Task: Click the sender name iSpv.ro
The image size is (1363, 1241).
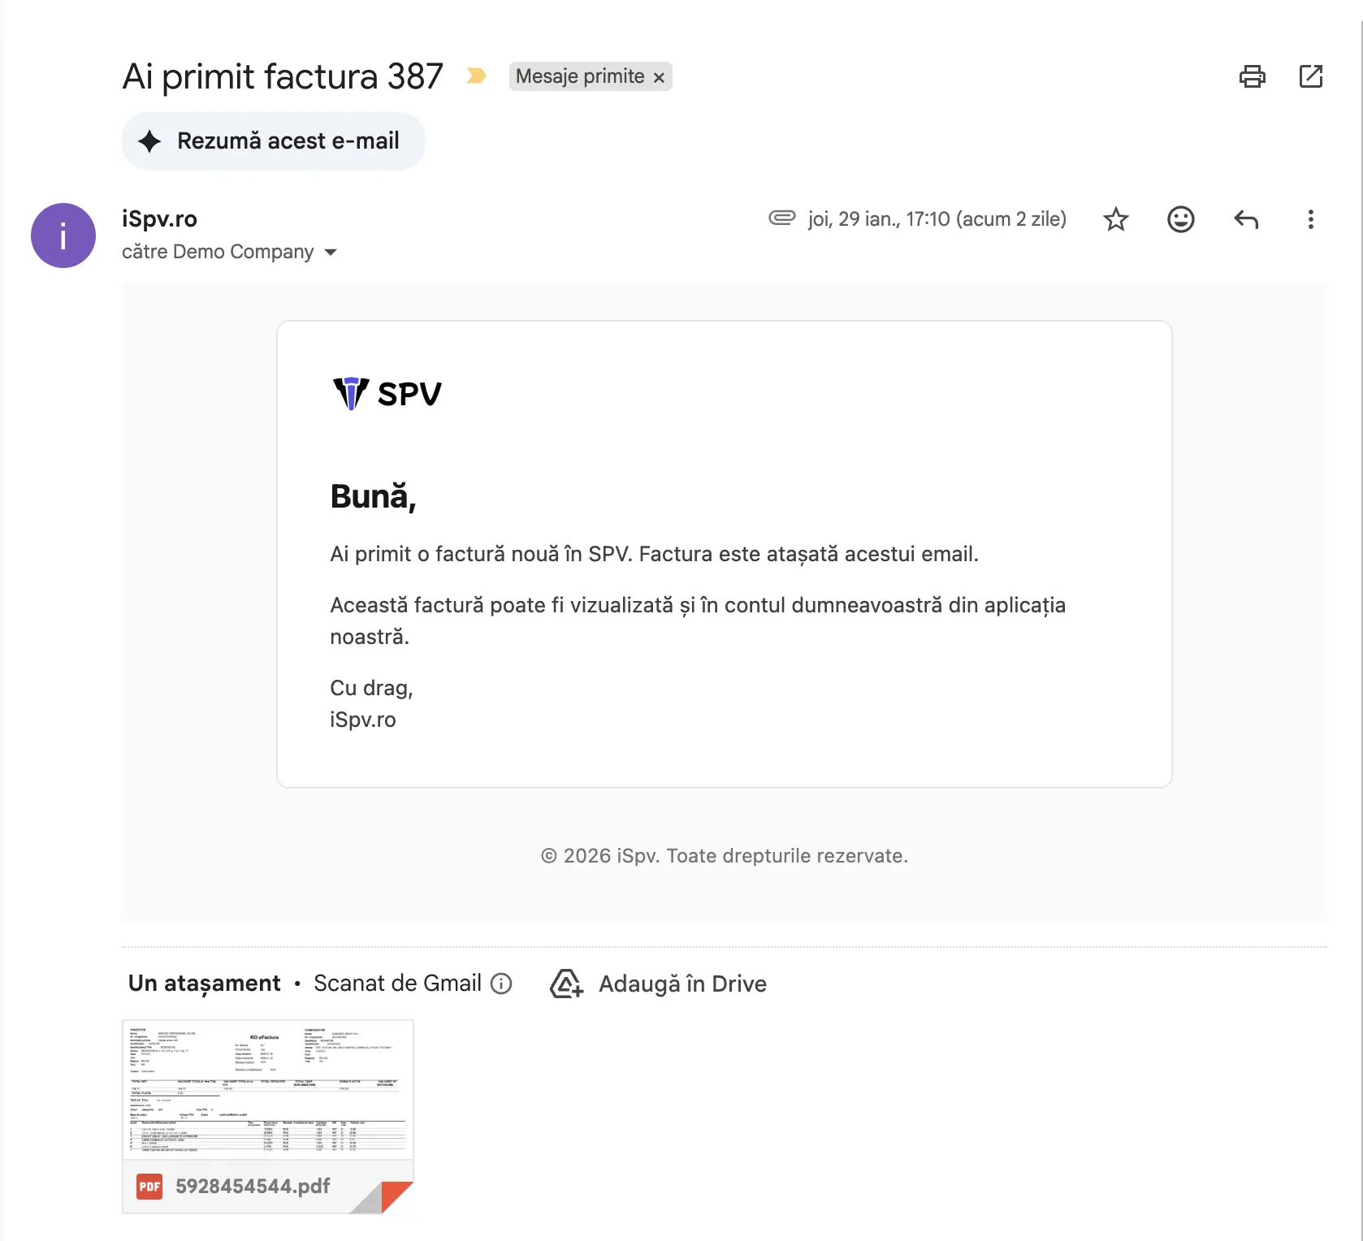Action: tap(160, 218)
